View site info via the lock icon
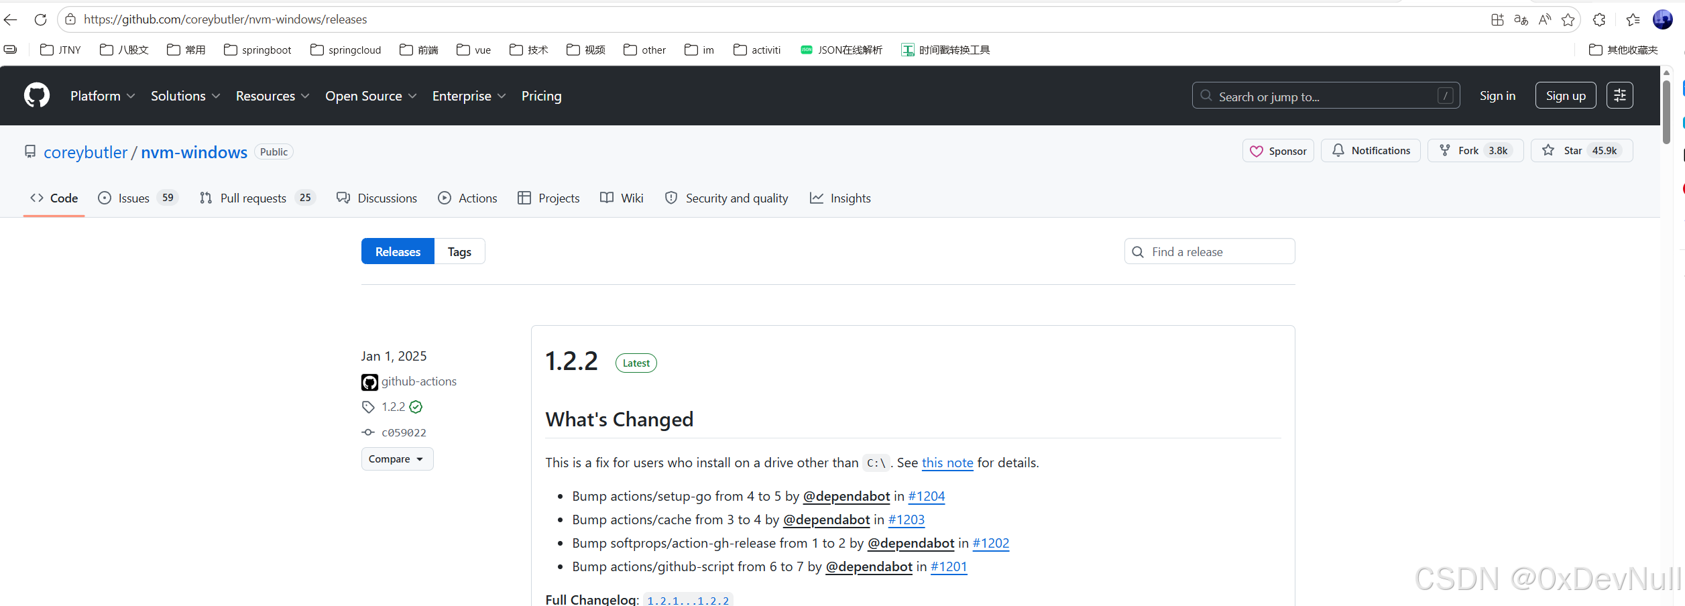 point(70,19)
